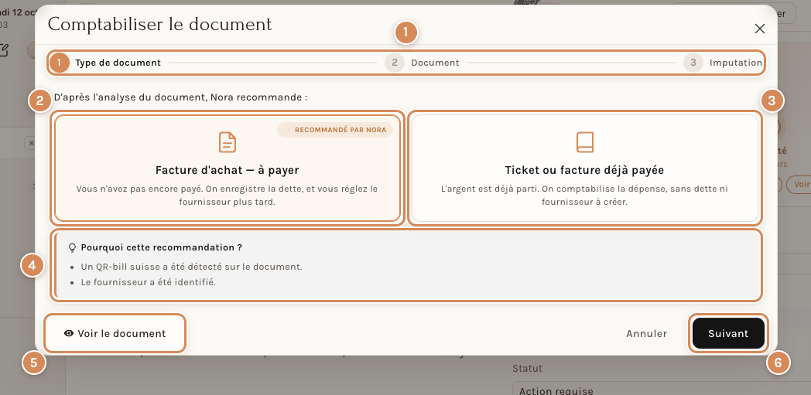Image resolution: width=811 pixels, height=395 pixels.
Task: Click the Suivant button
Action: 728,334
